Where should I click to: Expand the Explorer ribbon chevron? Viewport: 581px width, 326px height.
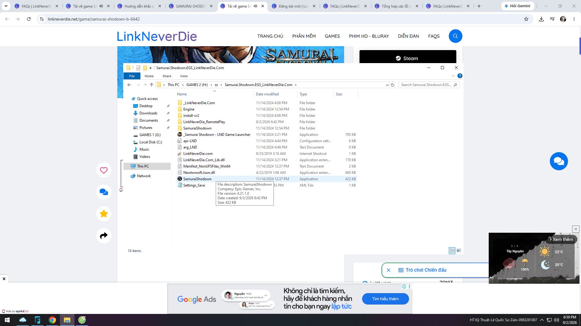(453, 76)
